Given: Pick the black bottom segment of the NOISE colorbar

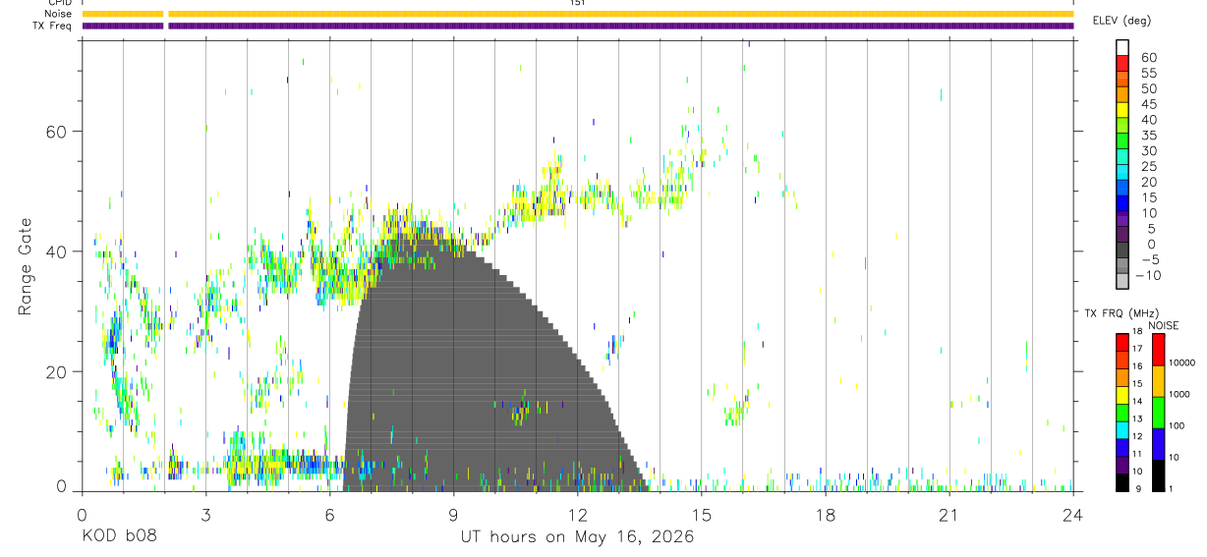Looking at the screenshot, I should point(1158,475).
